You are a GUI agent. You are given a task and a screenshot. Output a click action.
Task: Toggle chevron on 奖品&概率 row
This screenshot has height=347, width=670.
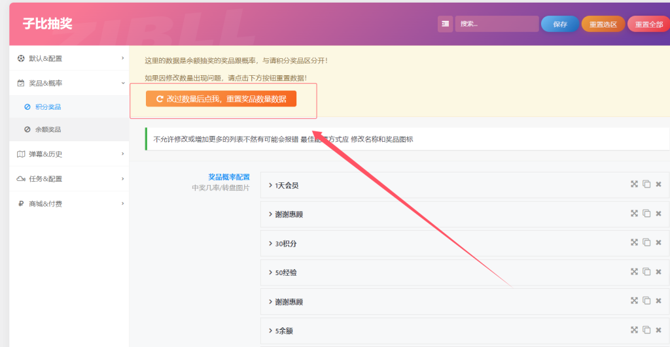tap(122, 83)
